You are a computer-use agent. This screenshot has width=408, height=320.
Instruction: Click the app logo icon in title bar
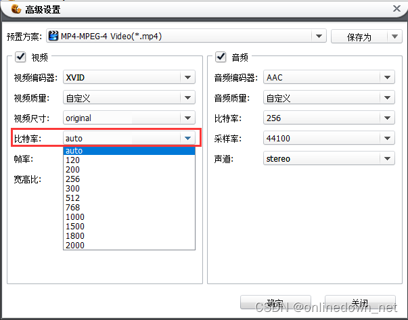pyautogui.click(x=16, y=9)
